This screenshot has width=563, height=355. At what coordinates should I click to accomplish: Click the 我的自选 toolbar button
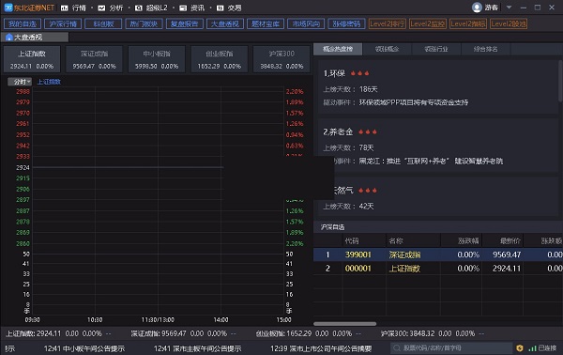click(x=23, y=23)
